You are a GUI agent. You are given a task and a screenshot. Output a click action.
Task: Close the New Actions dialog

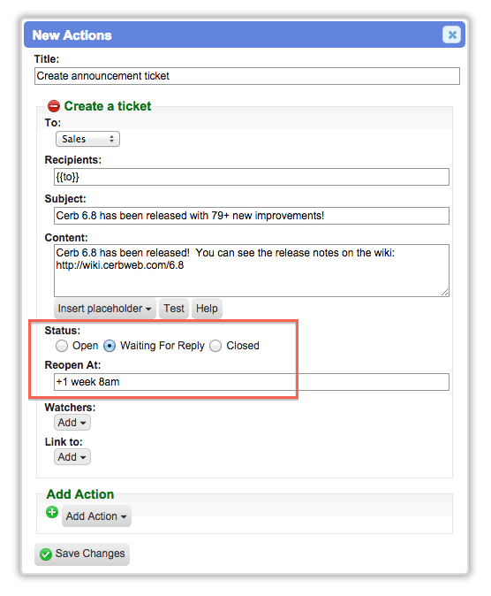[451, 34]
